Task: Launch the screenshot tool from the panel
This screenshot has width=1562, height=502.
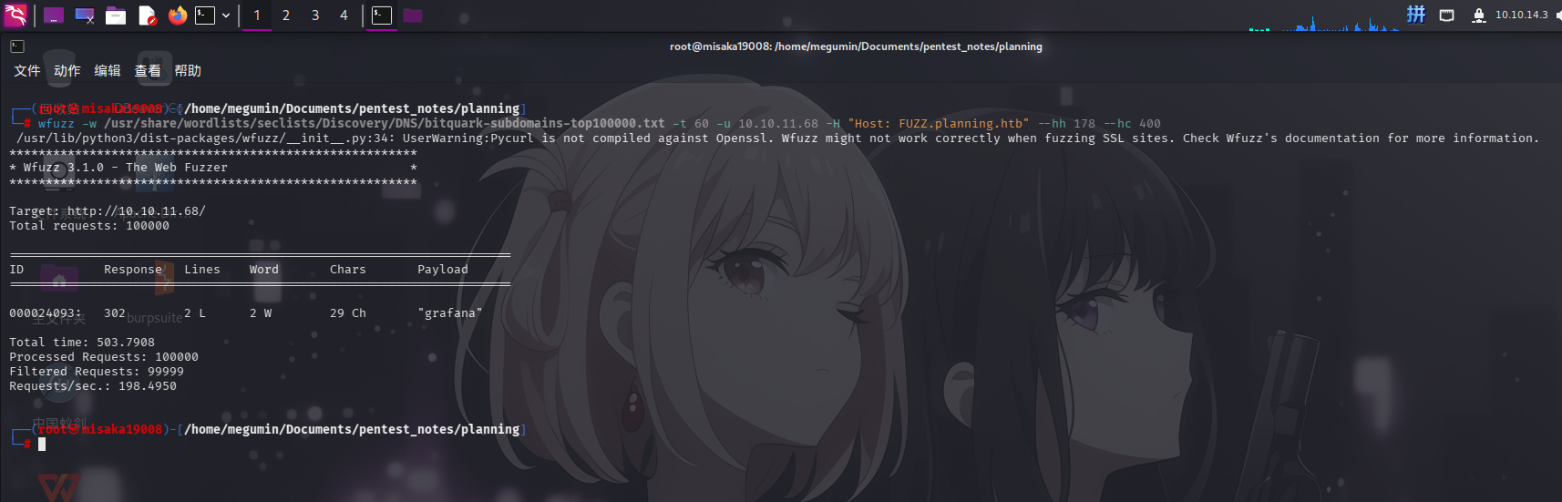Action: point(85,15)
